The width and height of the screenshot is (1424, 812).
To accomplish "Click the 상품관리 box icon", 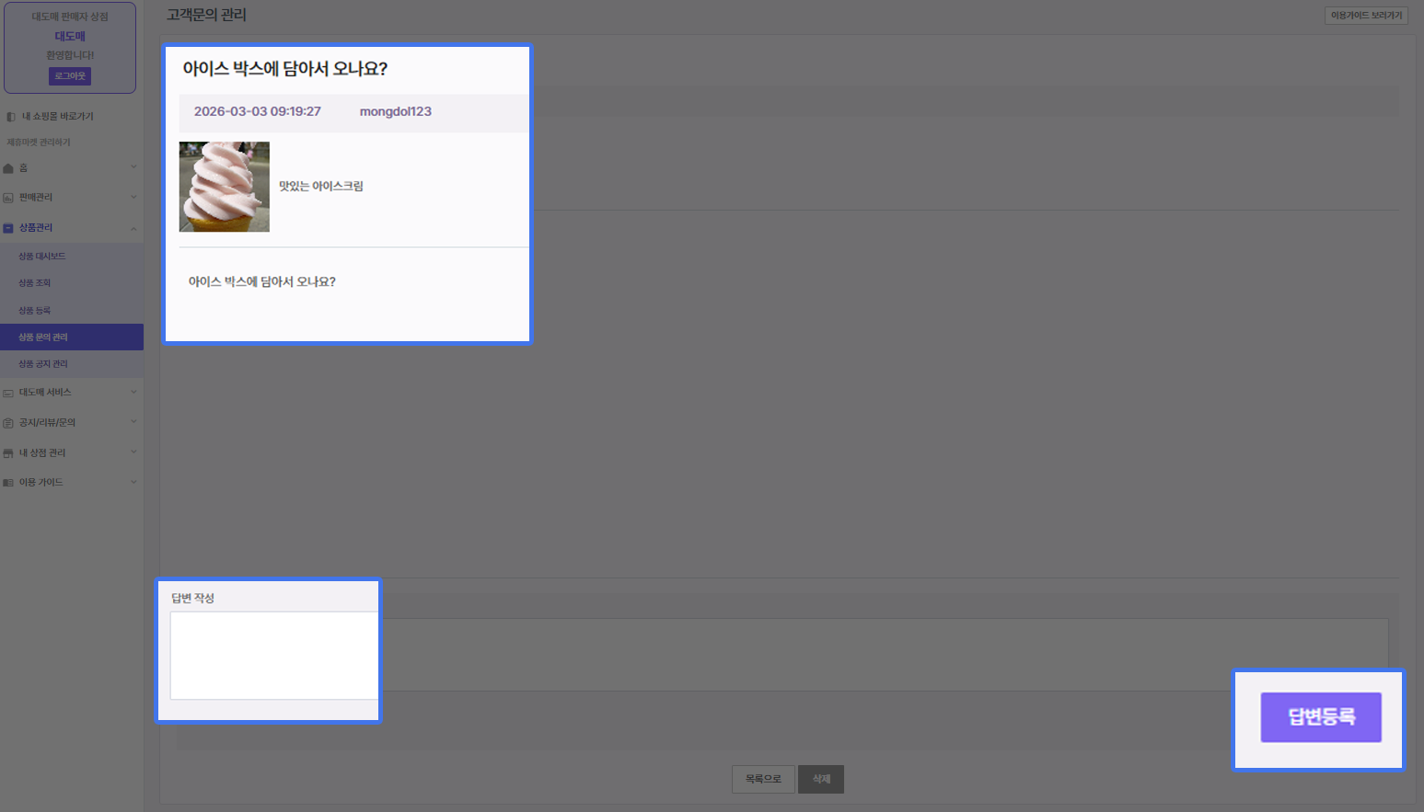I will (x=8, y=228).
